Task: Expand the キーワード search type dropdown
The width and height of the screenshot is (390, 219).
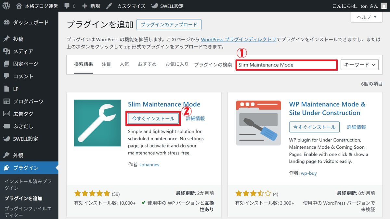Action: tap(359, 65)
